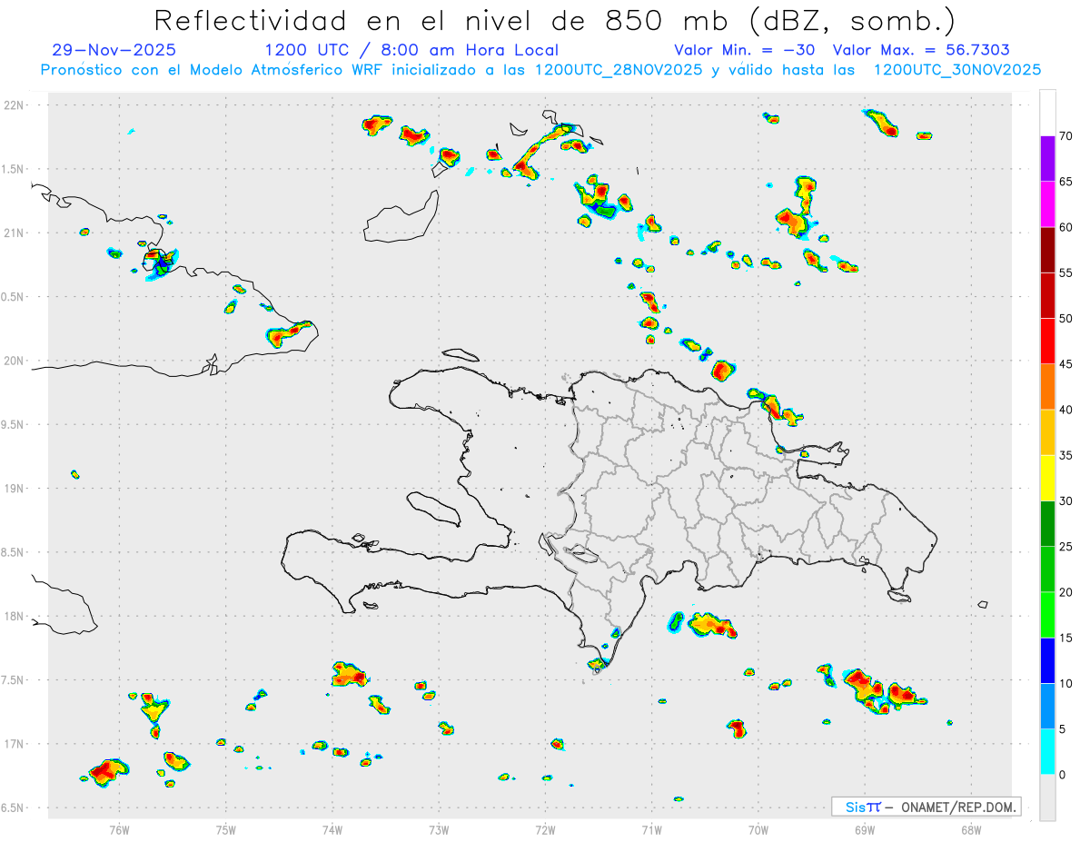Click the "68W" longitude axis label
Image resolution: width=1090 pixels, height=842 pixels.
point(971,829)
